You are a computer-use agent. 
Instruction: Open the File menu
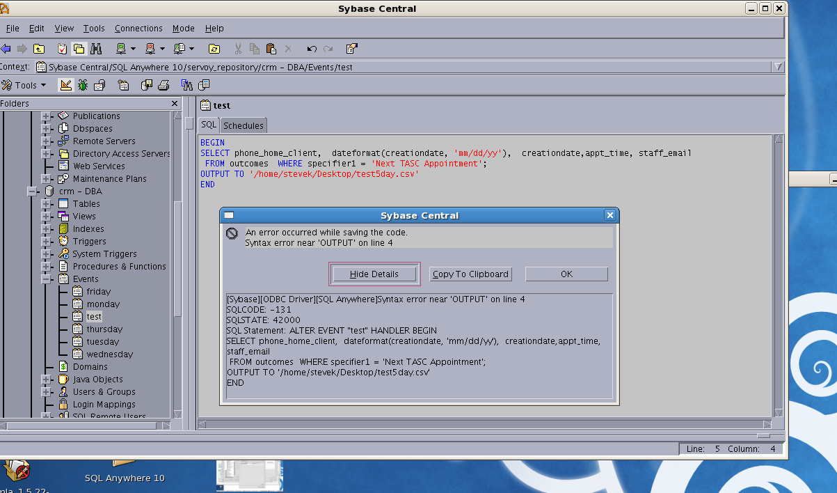click(x=13, y=29)
